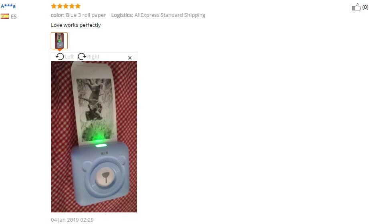Click the rotate left arrow icon
Image resolution: width=372 pixels, height=224 pixels.
pos(60,57)
